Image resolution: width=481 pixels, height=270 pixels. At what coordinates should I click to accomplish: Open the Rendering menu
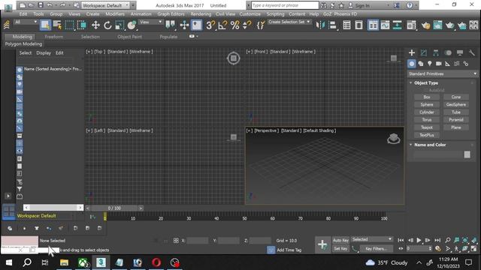(201, 14)
